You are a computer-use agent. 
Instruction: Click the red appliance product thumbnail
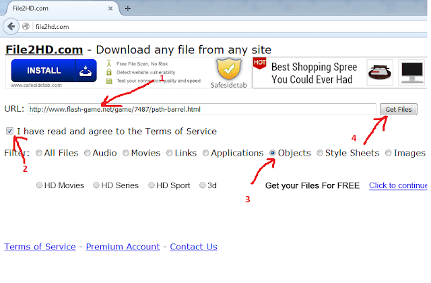tap(380, 73)
